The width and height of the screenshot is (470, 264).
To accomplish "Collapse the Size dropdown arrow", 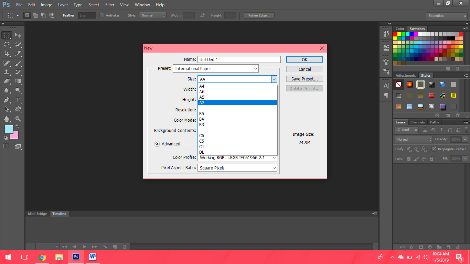I will 274,79.
